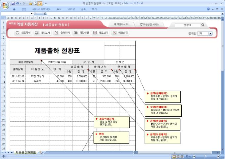This screenshot has height=159, width=225.
Task: Click the magnifier search icon
Action: [203, 25]
